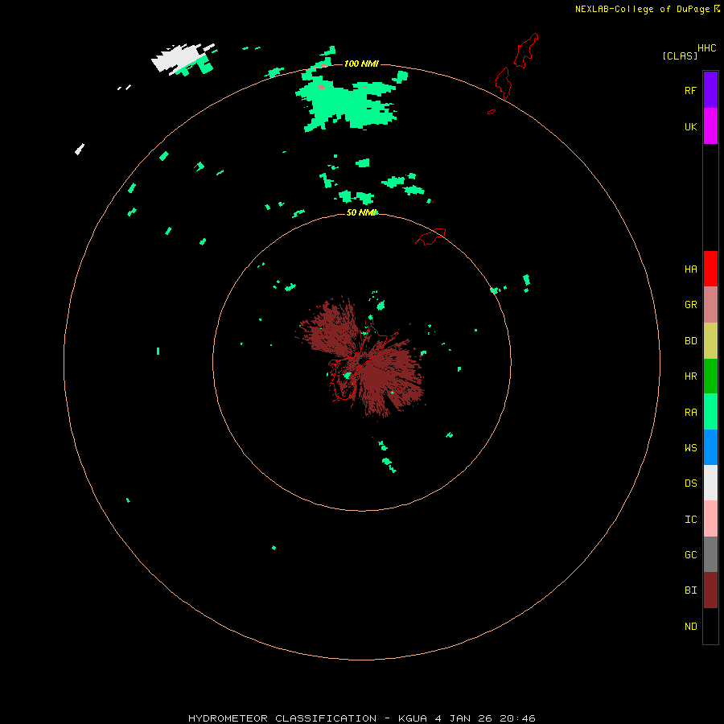Click the DS white legend swatch
The height and width of the screenshot is (724, 724).
pos(710,483)
